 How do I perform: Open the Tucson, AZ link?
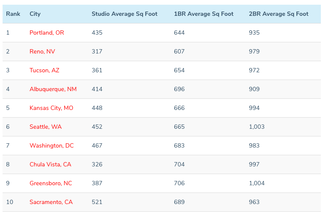(x=44, y=71)
